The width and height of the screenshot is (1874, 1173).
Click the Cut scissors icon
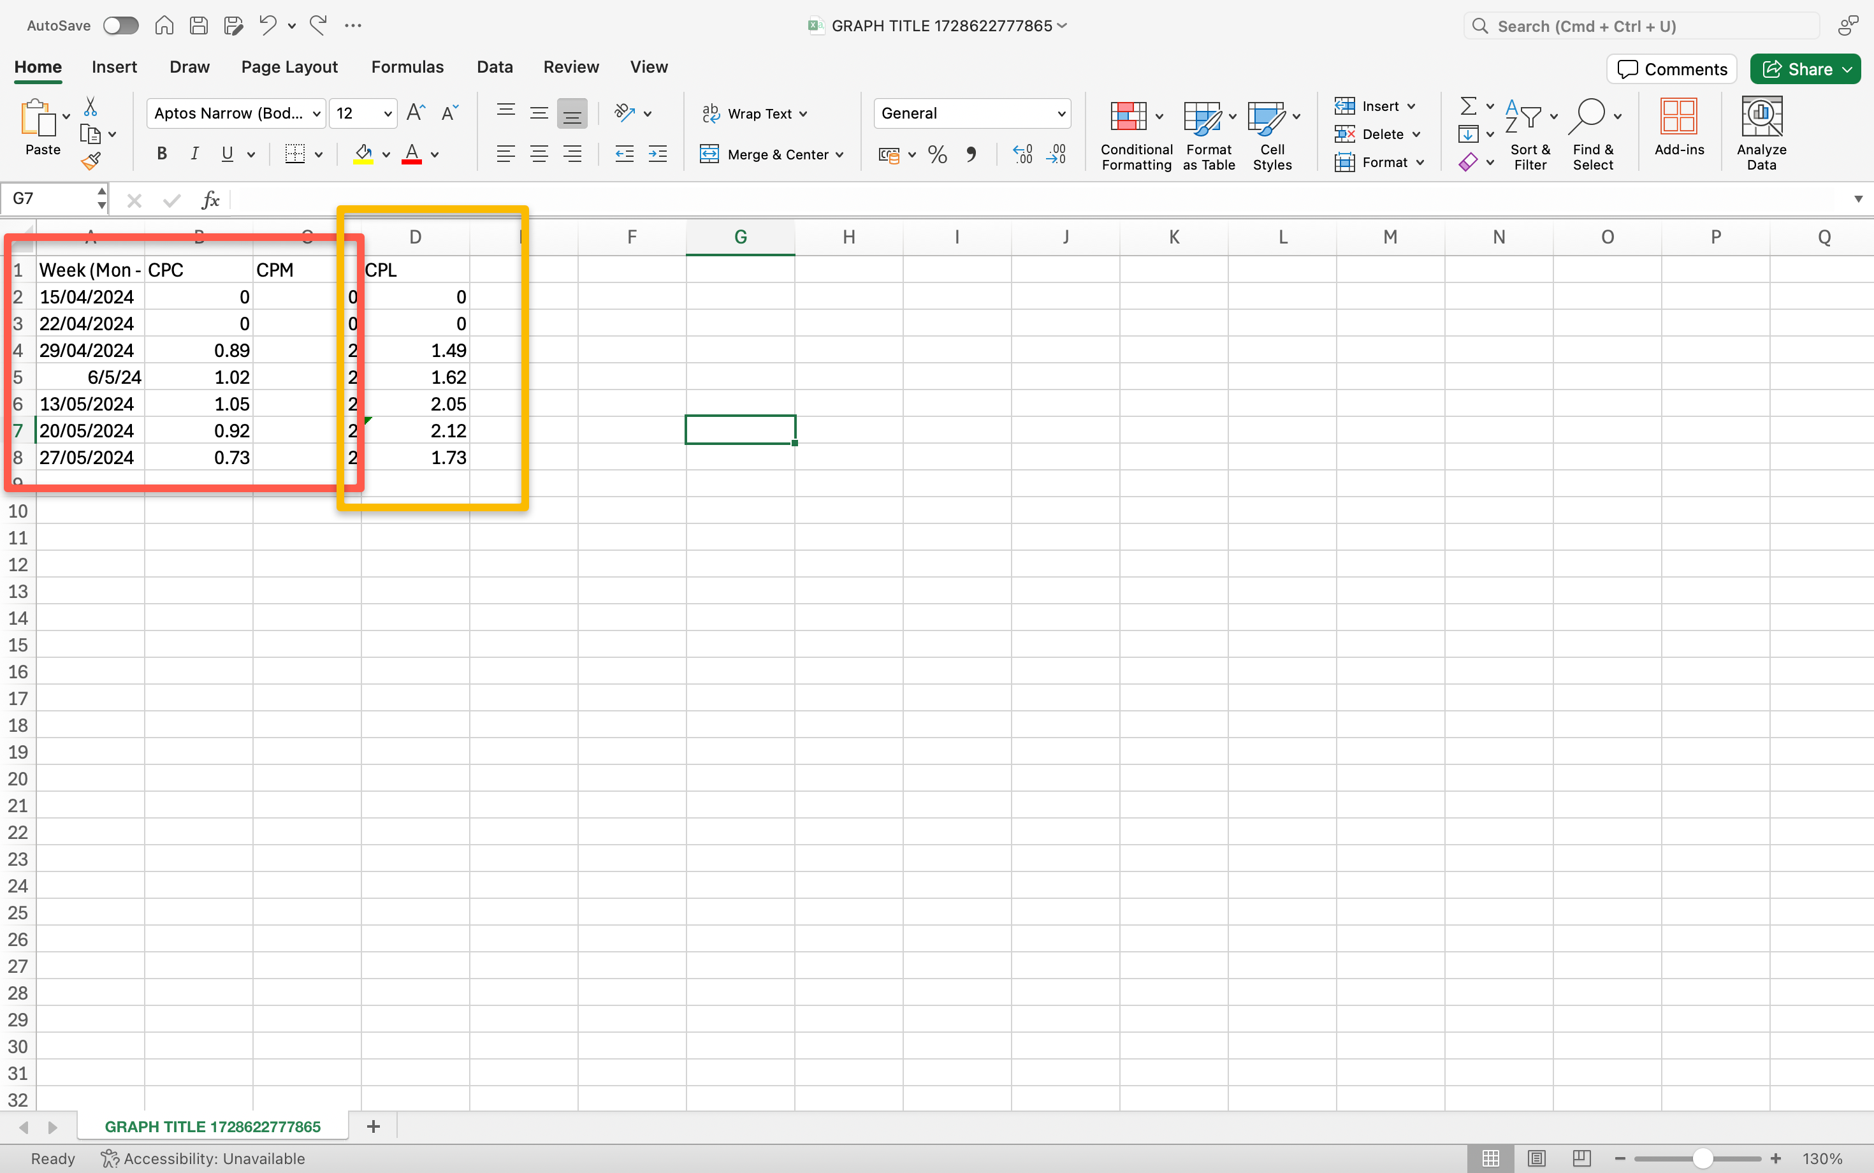tap(91, 106)
